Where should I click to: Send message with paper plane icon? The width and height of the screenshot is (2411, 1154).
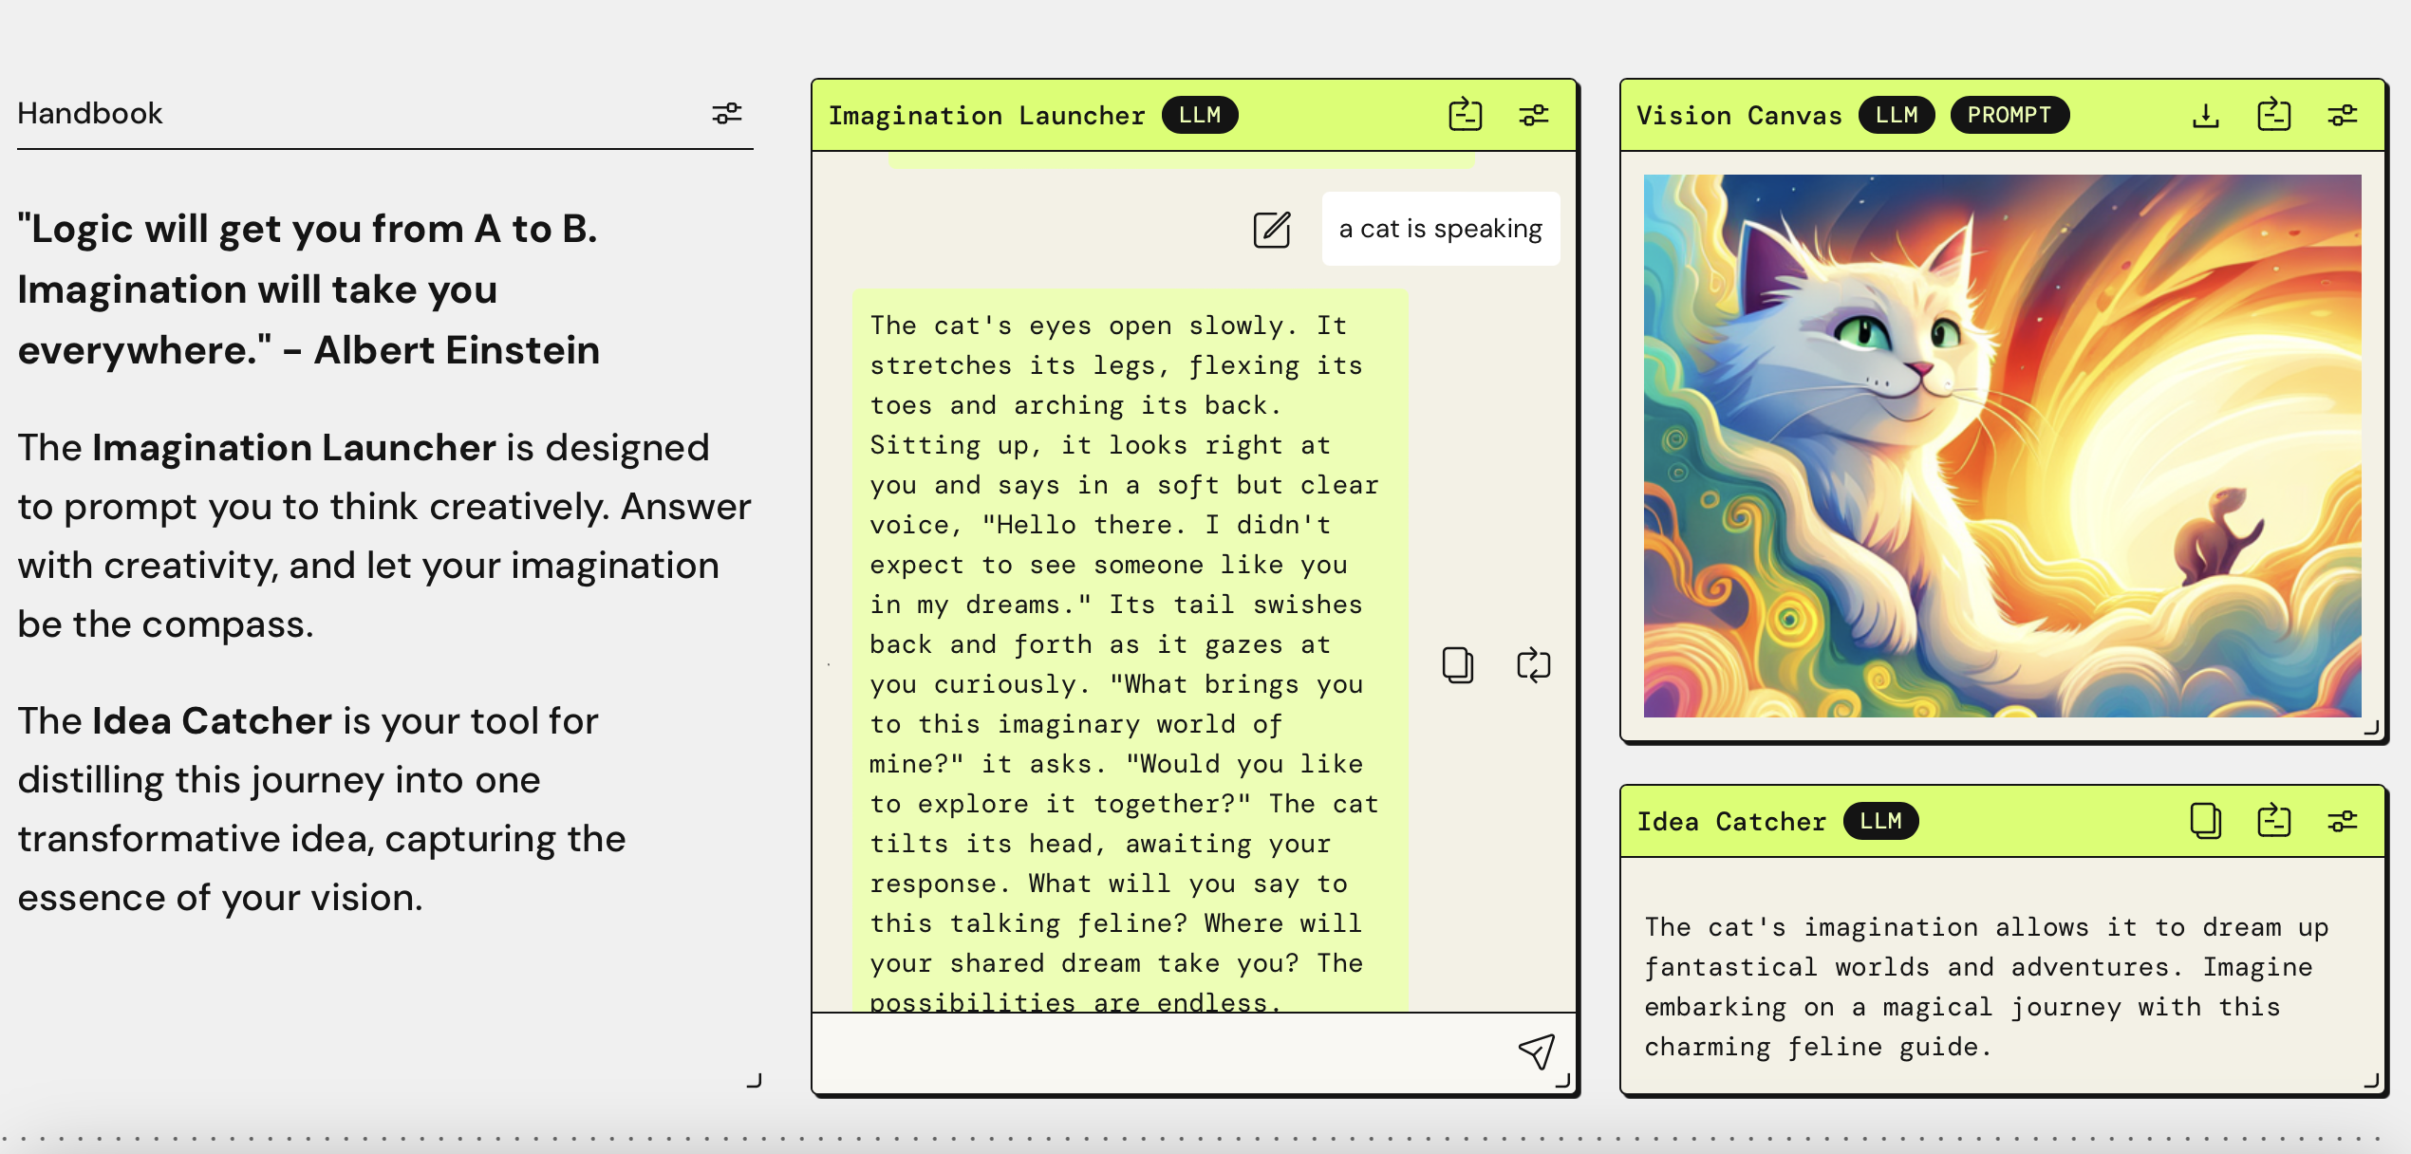(1536, 1051)
